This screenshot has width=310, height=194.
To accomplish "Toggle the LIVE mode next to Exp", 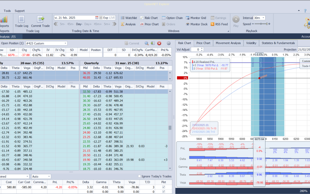I will 112,18.
